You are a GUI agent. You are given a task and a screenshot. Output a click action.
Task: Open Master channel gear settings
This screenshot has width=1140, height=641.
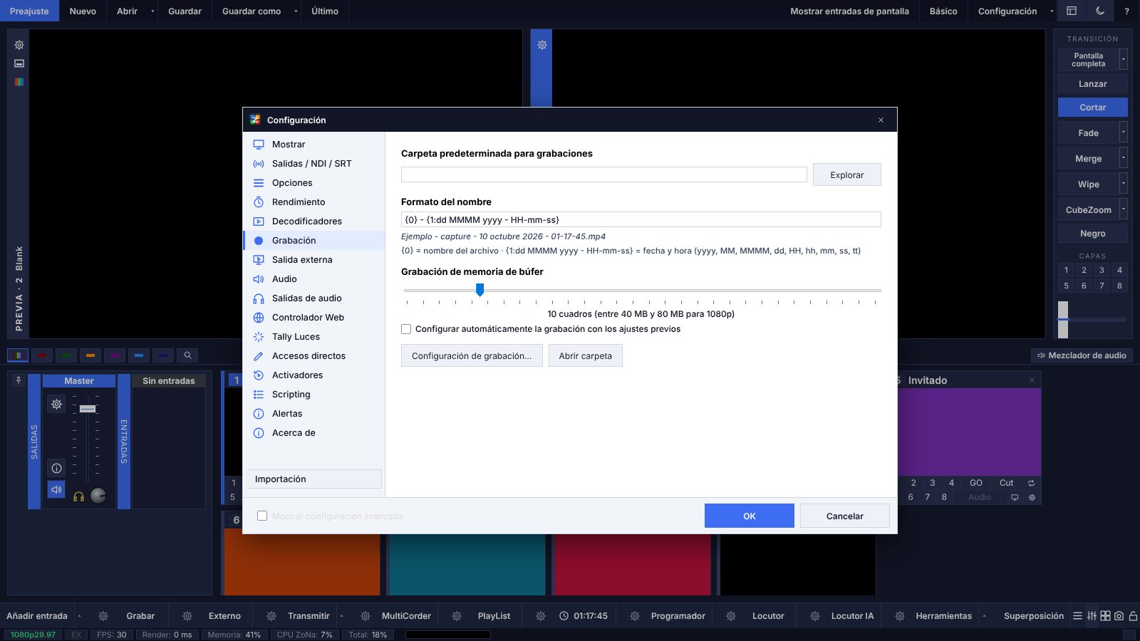(56, 404)
